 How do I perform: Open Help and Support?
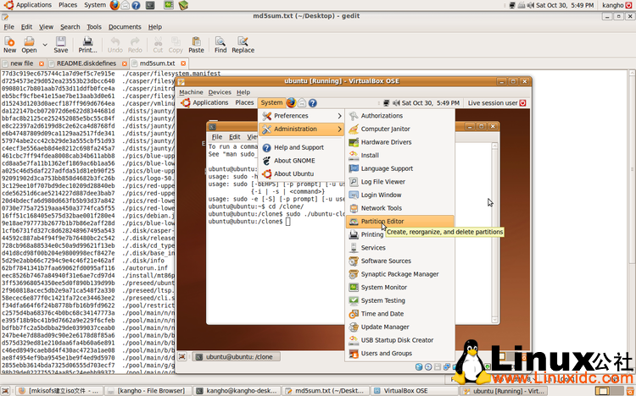click(301, 147)
